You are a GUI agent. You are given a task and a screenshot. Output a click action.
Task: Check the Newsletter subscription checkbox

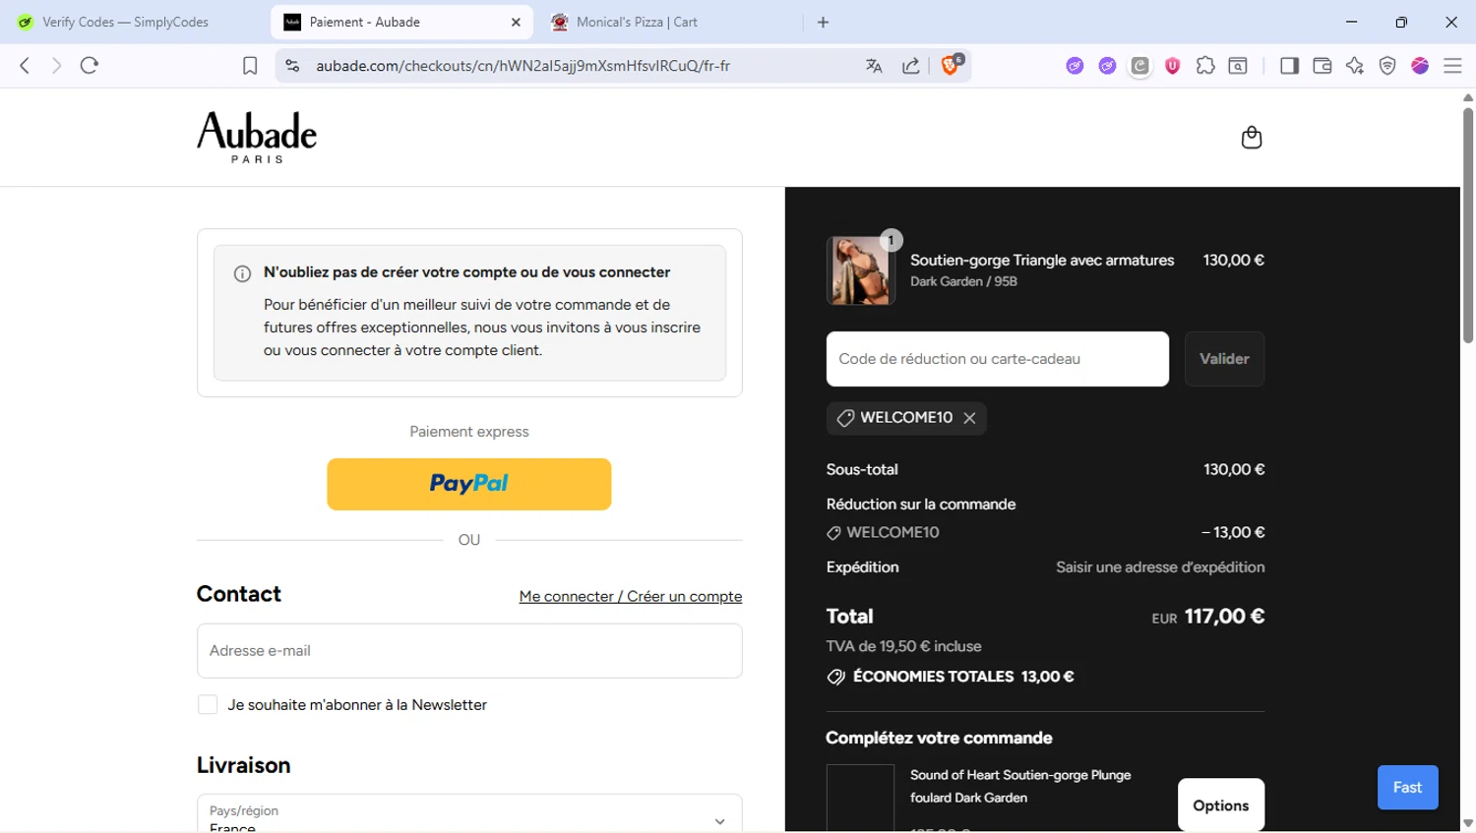(x=208, y=705)
